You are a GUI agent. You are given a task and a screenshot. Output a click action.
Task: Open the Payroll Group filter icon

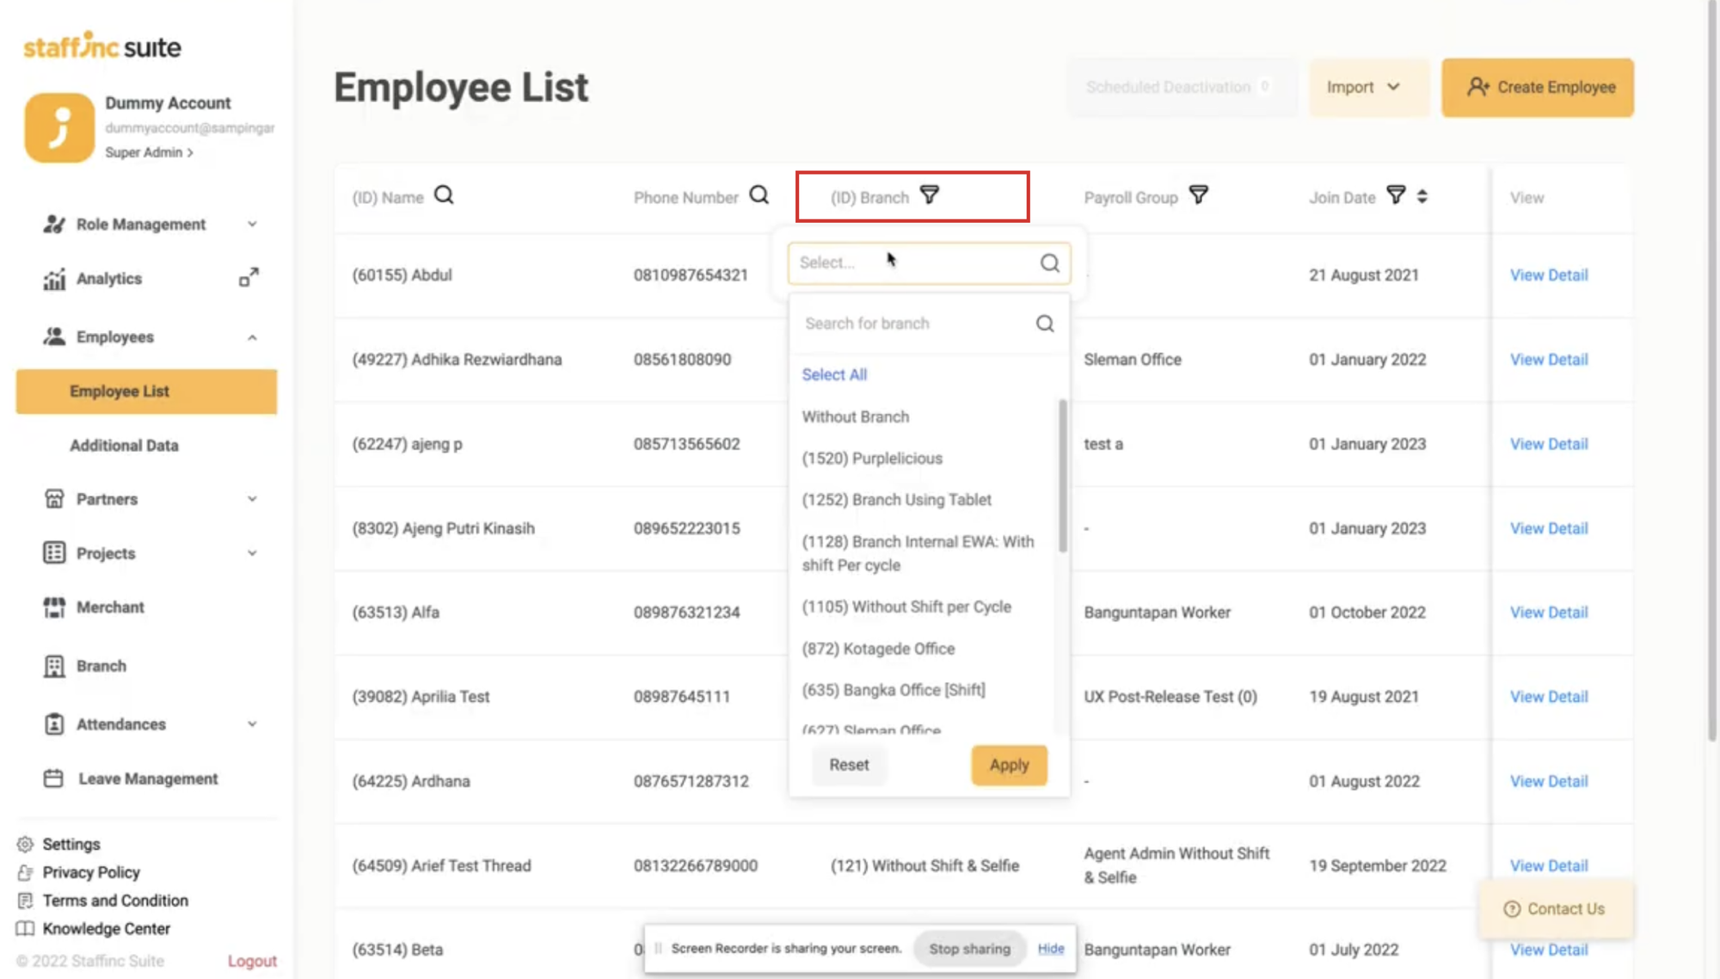(x=1198, y=195)
